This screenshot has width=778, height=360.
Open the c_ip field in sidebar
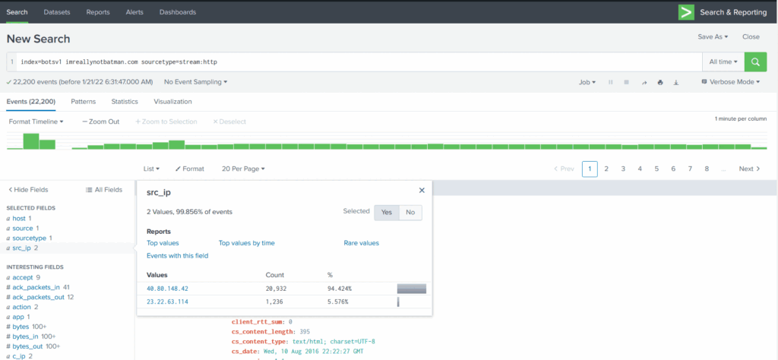pos(19,356)
